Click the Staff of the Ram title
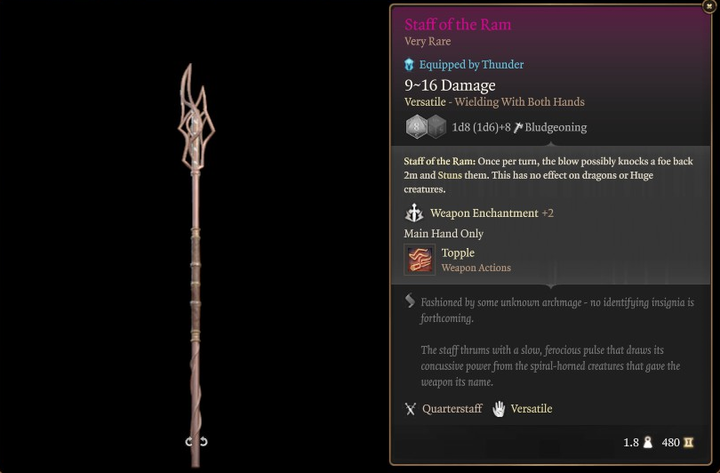The width and height of the screenshot is (720, 473). [x=458, y=24]
